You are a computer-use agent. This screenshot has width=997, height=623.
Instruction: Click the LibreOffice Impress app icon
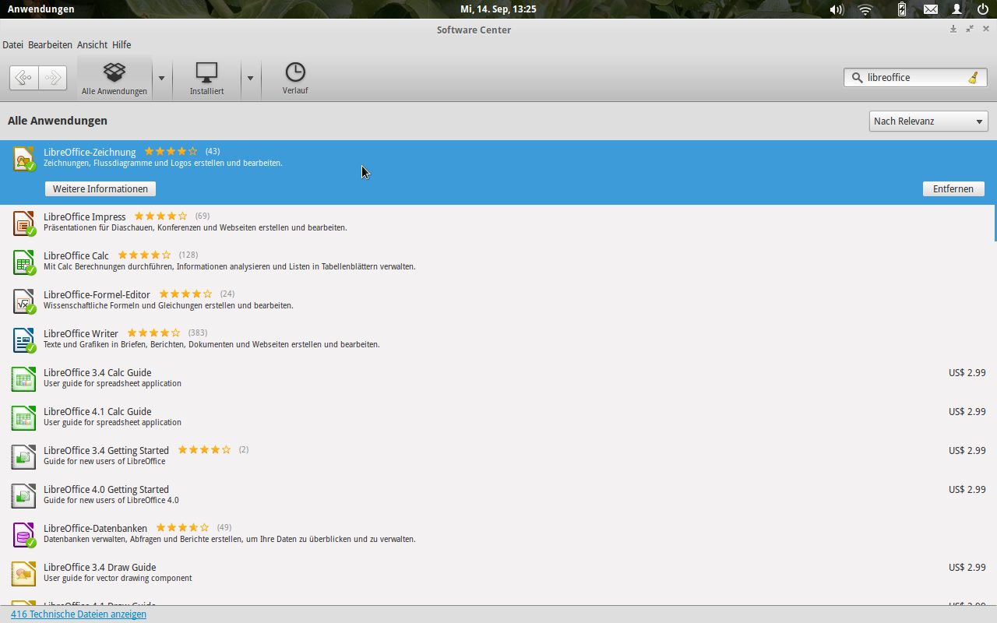(x=24, y=224)
